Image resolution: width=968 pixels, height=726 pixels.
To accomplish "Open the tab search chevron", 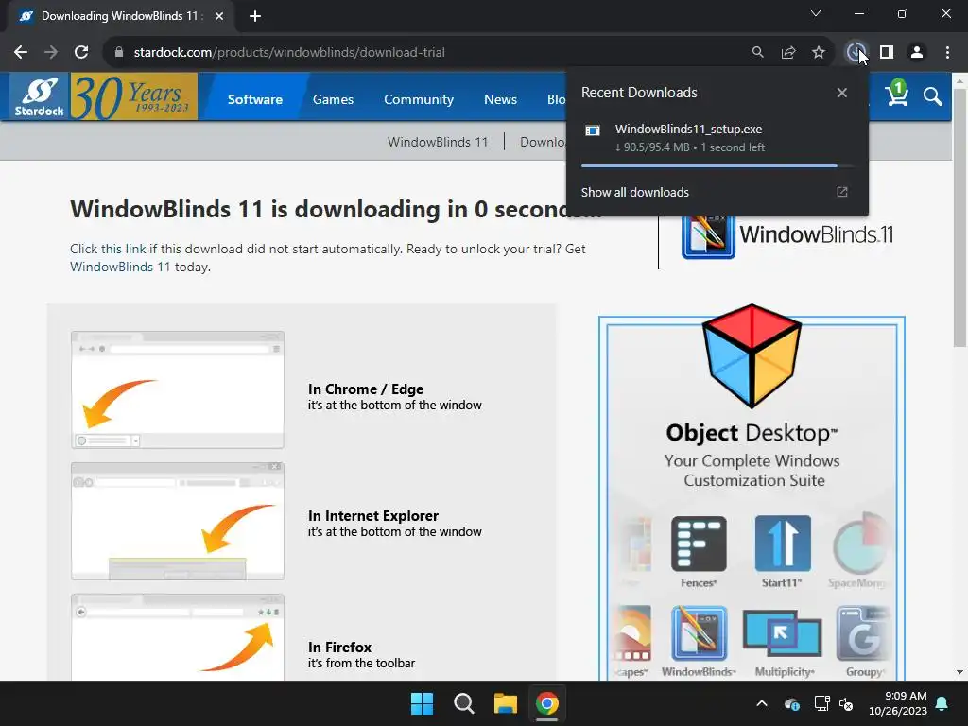I will (816, 13).
